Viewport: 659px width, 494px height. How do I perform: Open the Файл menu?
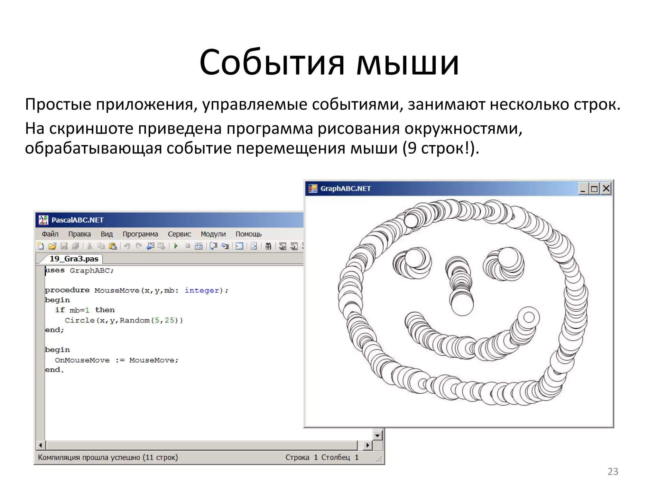[x=50, y=234]
